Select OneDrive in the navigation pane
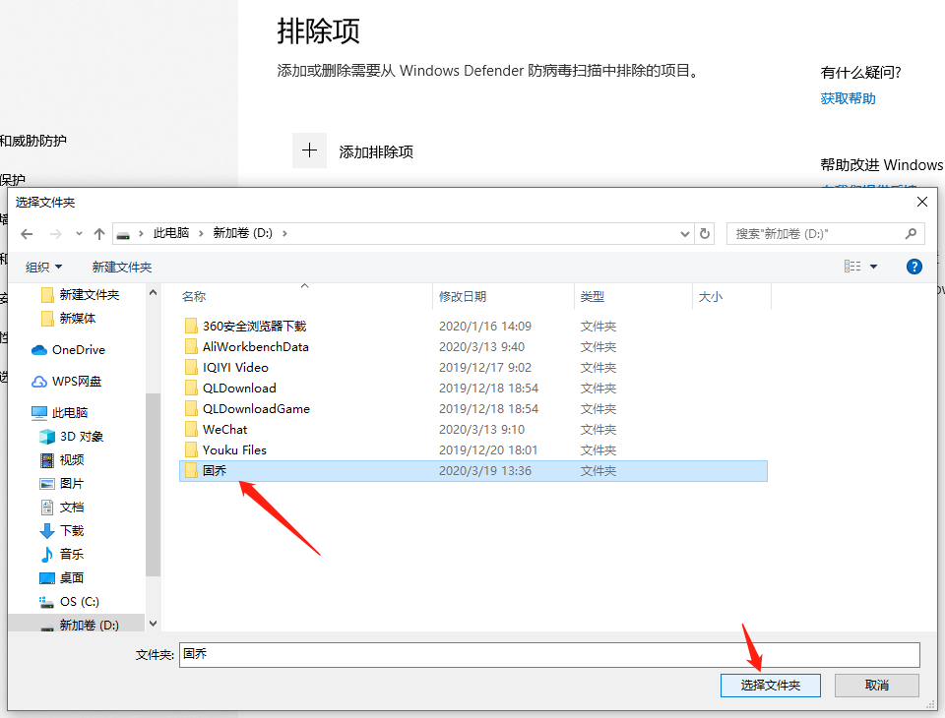 click(x=78, y=350)
